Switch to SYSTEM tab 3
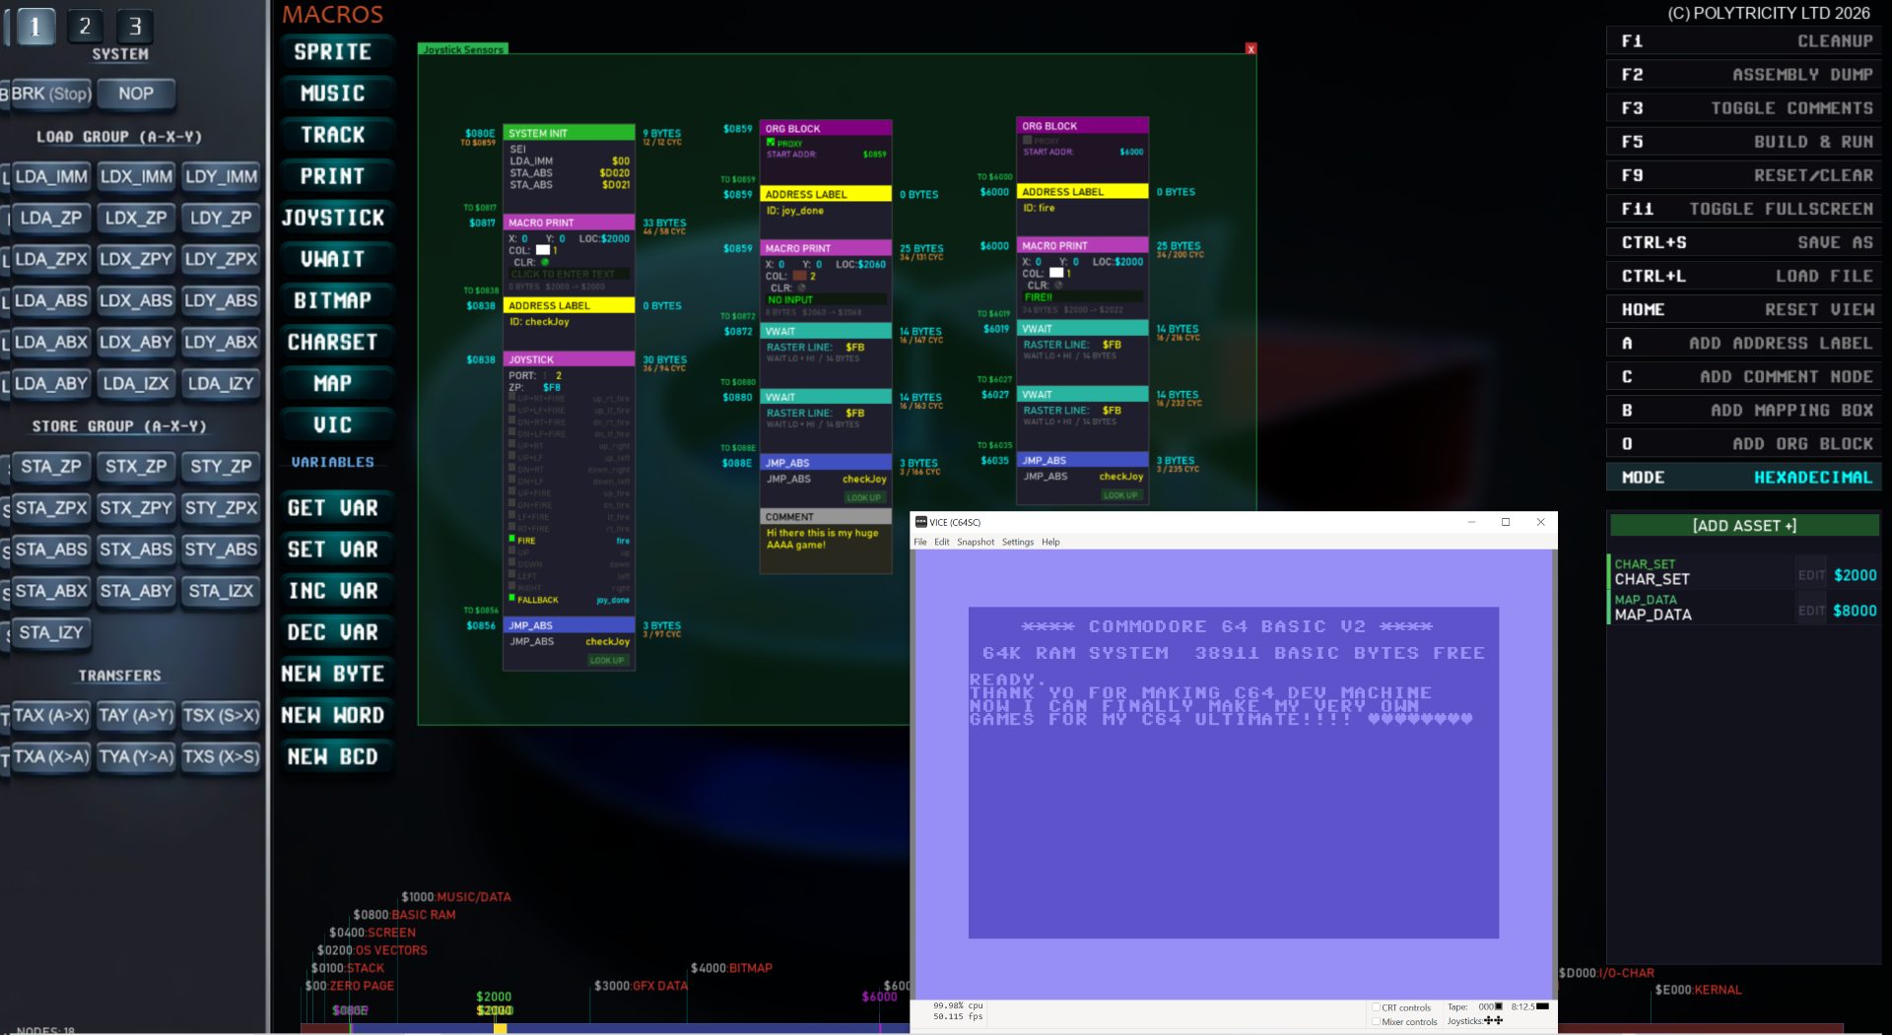 pyautogui.click(x=135, y=27)
